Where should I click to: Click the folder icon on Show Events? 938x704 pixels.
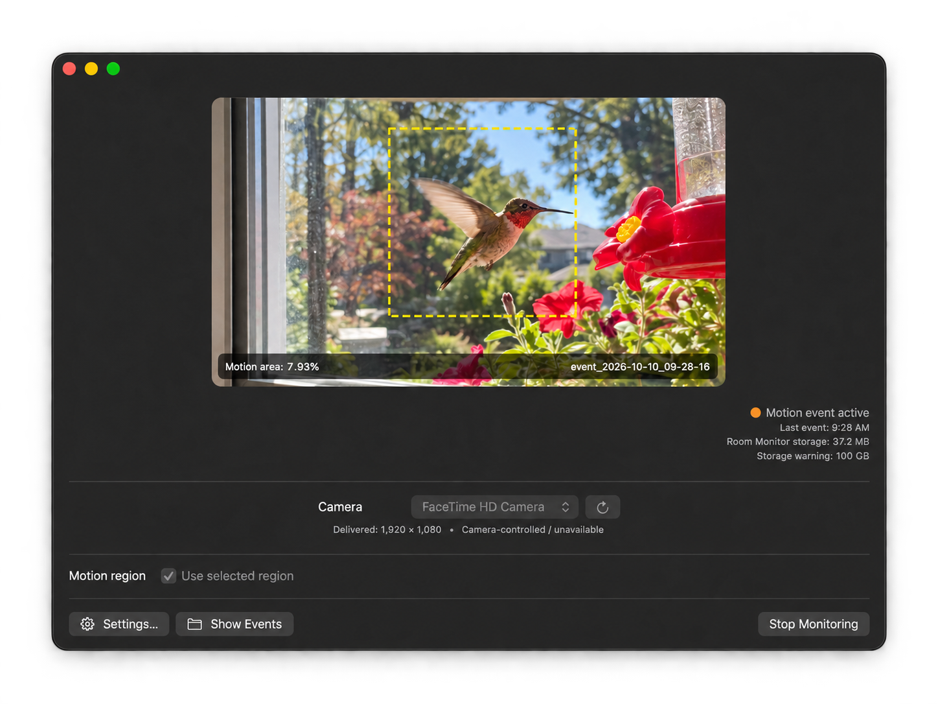tap(194, 624)
